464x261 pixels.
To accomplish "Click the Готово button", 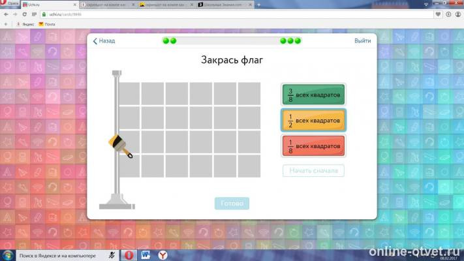I will click(x=232, y=204).
